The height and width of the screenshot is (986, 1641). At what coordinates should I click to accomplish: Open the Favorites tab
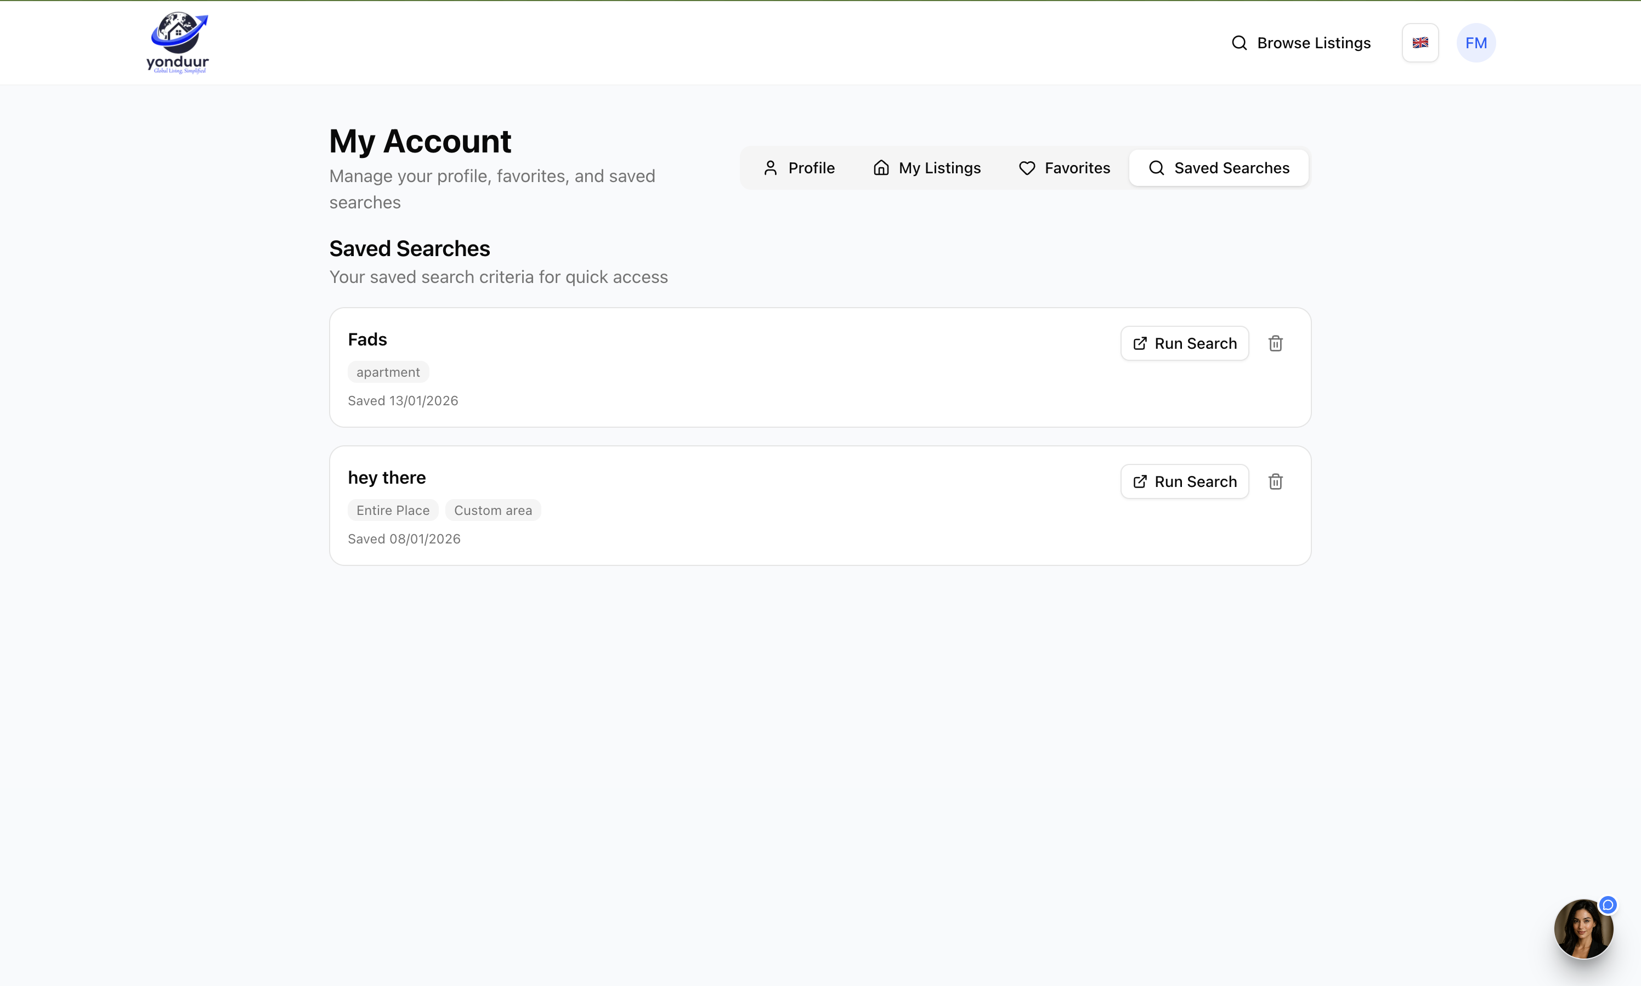pos(1065,167)
